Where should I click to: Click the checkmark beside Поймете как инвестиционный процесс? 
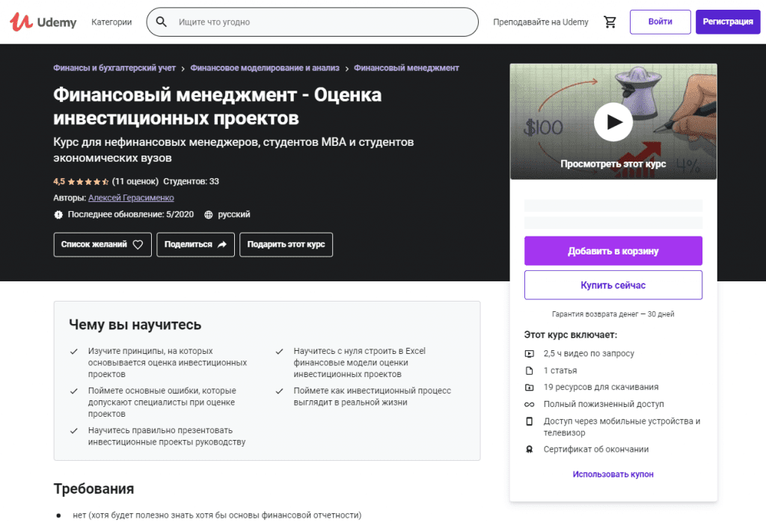point(280,391)
